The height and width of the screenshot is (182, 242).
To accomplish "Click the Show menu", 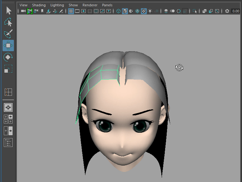I will (73, 5).
